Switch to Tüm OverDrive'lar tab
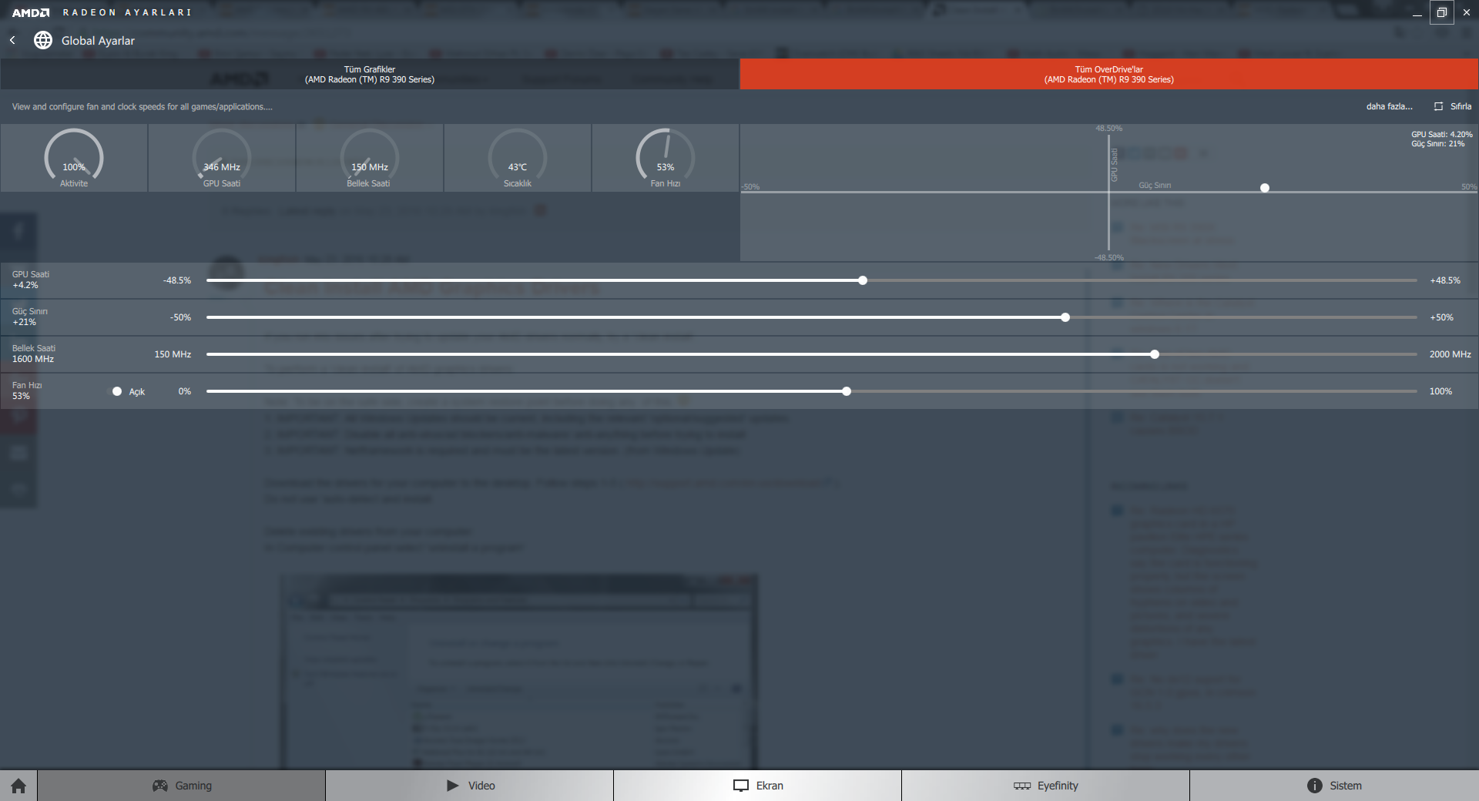Image resolution: width=1479 pixels, height=801 pixels. (x=1109, y=74)
